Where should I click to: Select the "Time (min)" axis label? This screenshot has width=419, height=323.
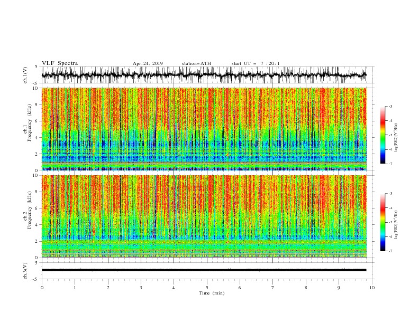pyautogui.click(x=212, y=293)
